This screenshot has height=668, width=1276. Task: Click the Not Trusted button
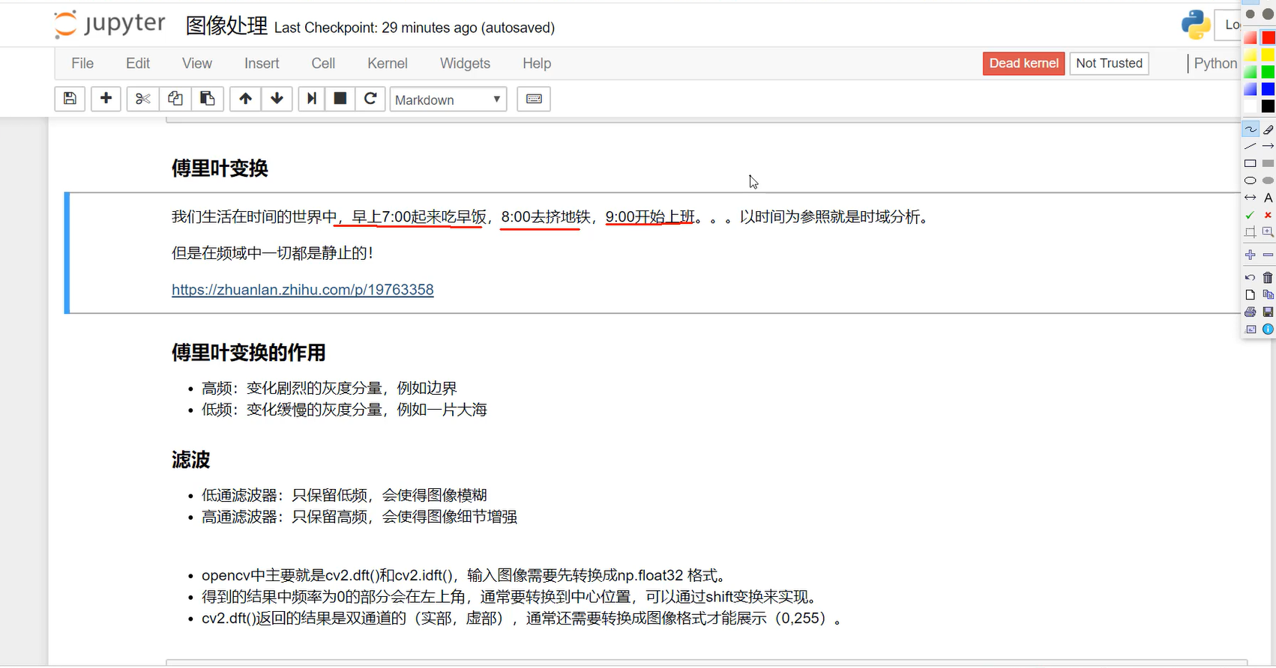click(1109, 64)
